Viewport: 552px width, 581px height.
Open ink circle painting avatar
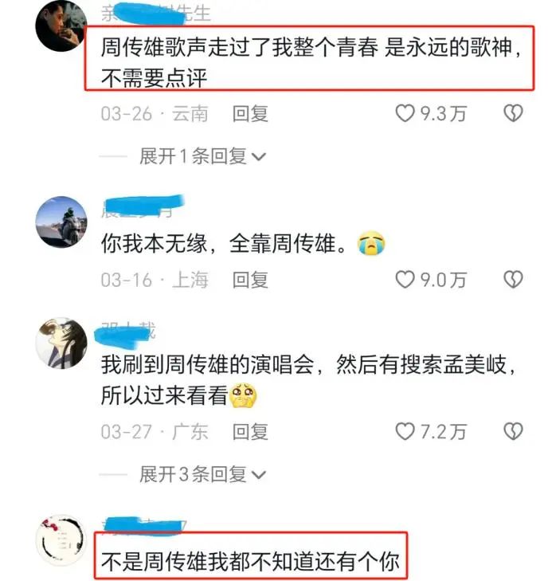click(x=61, y=540)
